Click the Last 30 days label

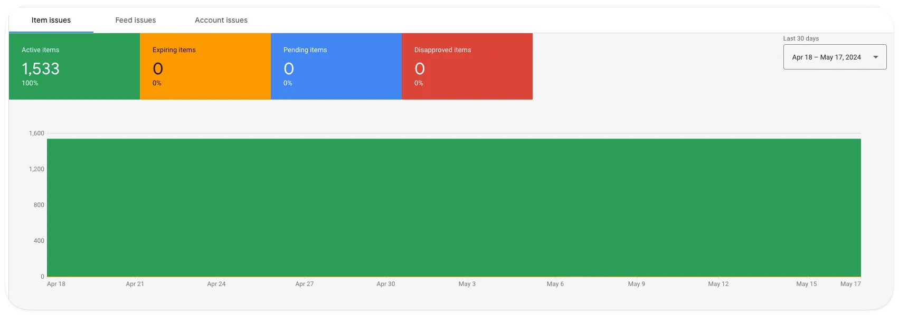click(x=801, y=38)
